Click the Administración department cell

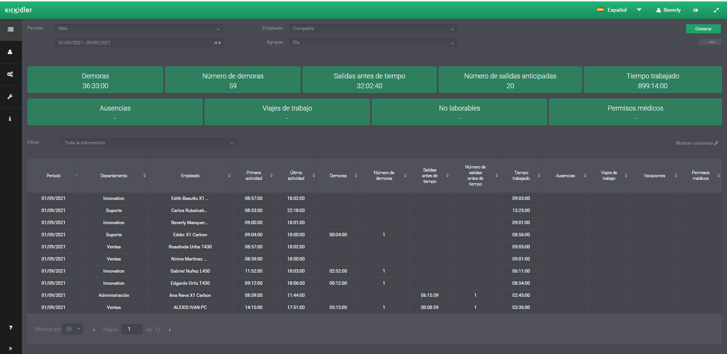click(x=114, y=295)
